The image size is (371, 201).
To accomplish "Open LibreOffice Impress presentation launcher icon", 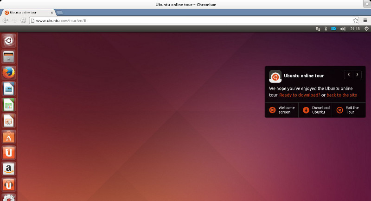I will [9, 121].
